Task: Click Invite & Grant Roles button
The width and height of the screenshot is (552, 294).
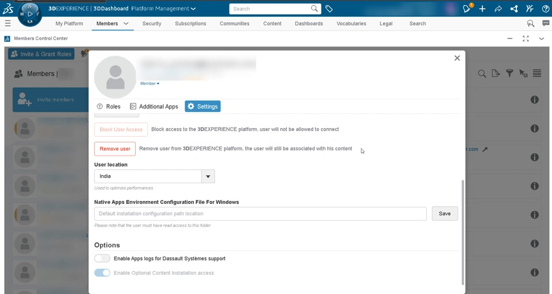Action: (x=41, y=54)
